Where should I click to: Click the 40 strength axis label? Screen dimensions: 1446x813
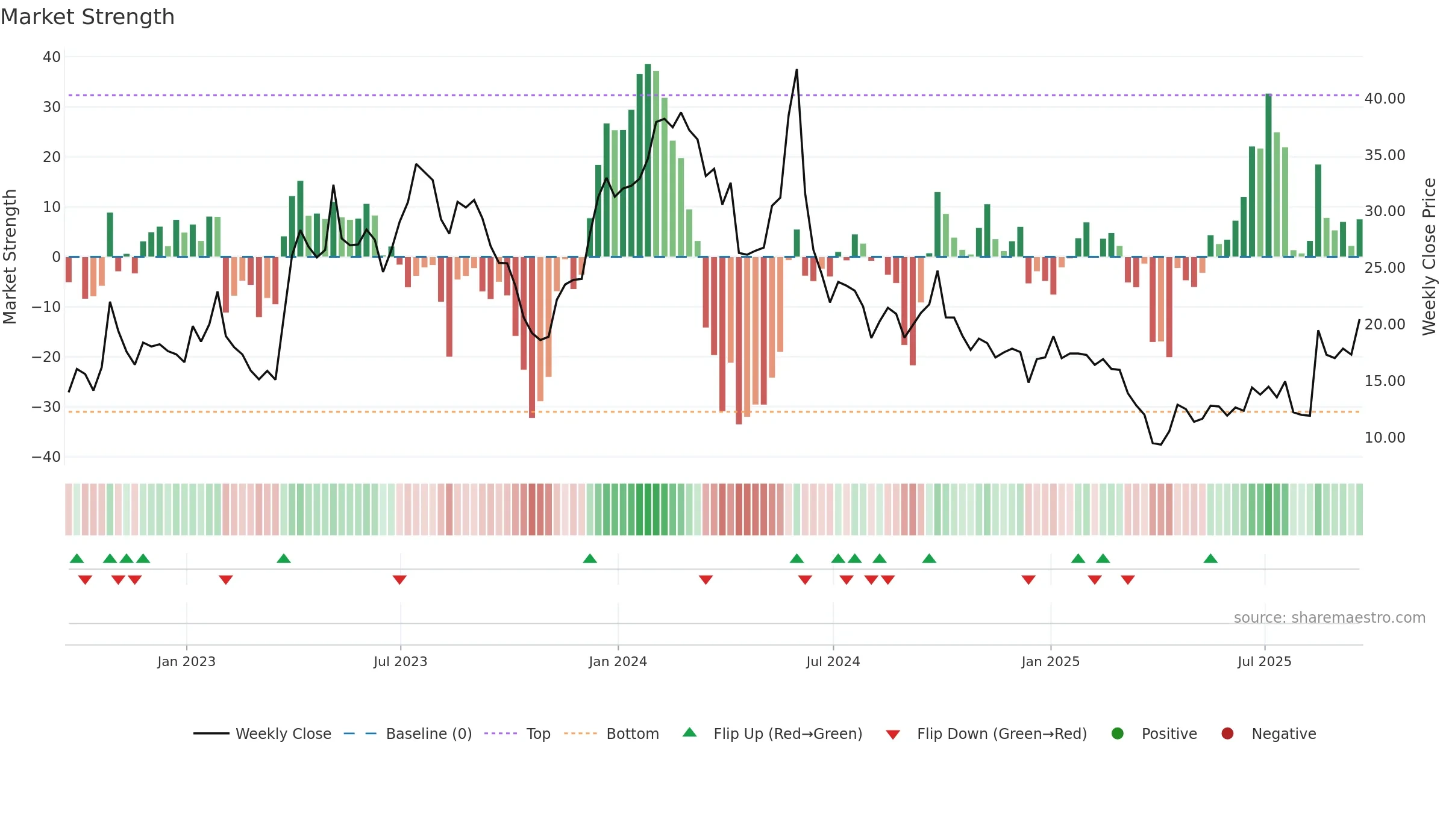pyautogui.click(x=52, y=57)
